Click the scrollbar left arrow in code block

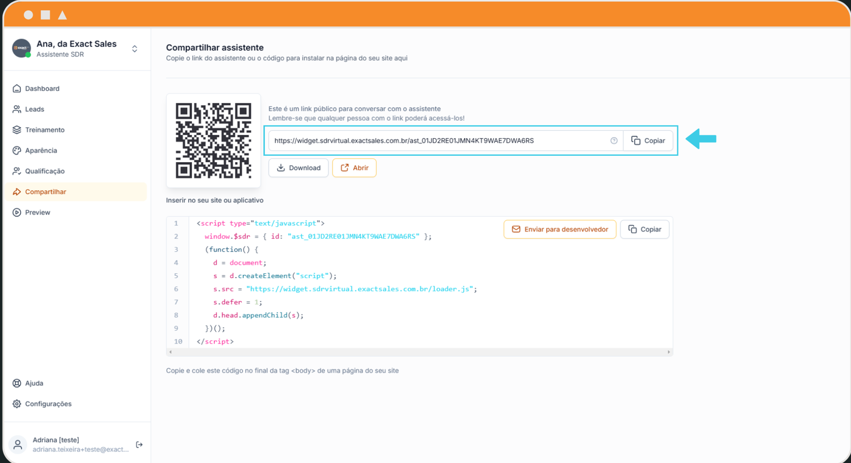point(170,352)
